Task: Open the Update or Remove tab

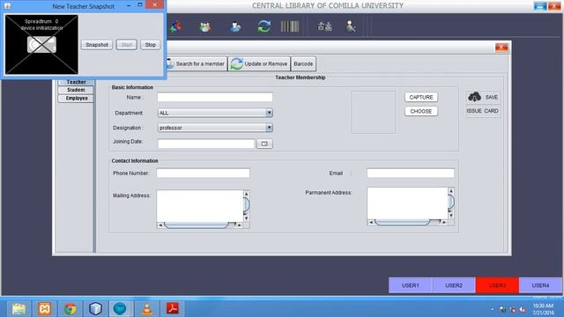Action: pos(259,64)
